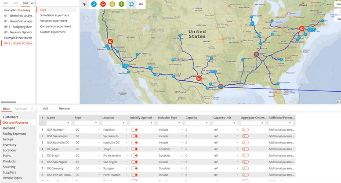The image size is (341, 183).
Task: Select the Milwaukee customer marker
Action: point(251,17)
